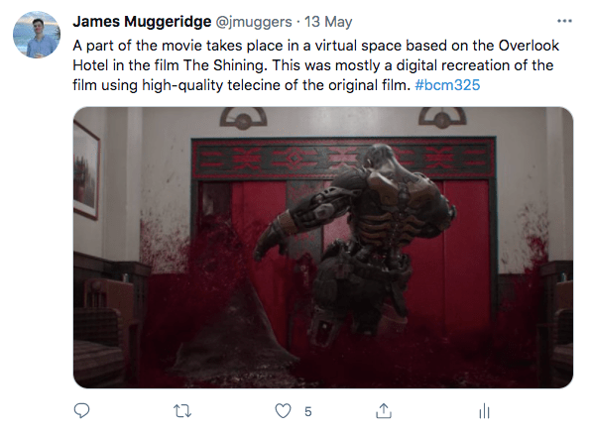Image resolution: width=589 pixels, height=432 pixels.
Task: Click the framed picture on the GIF's left wall
Action: [86, 169]
